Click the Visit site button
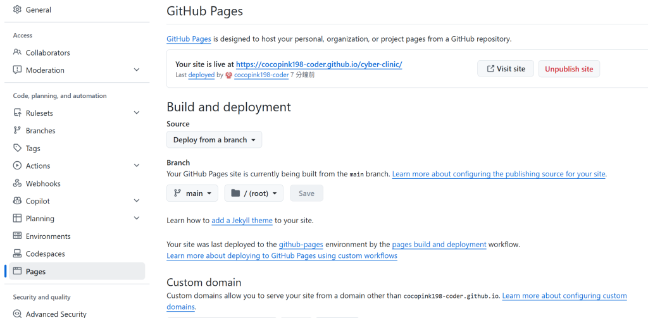648x318 pixels. [x=506, y=68]
